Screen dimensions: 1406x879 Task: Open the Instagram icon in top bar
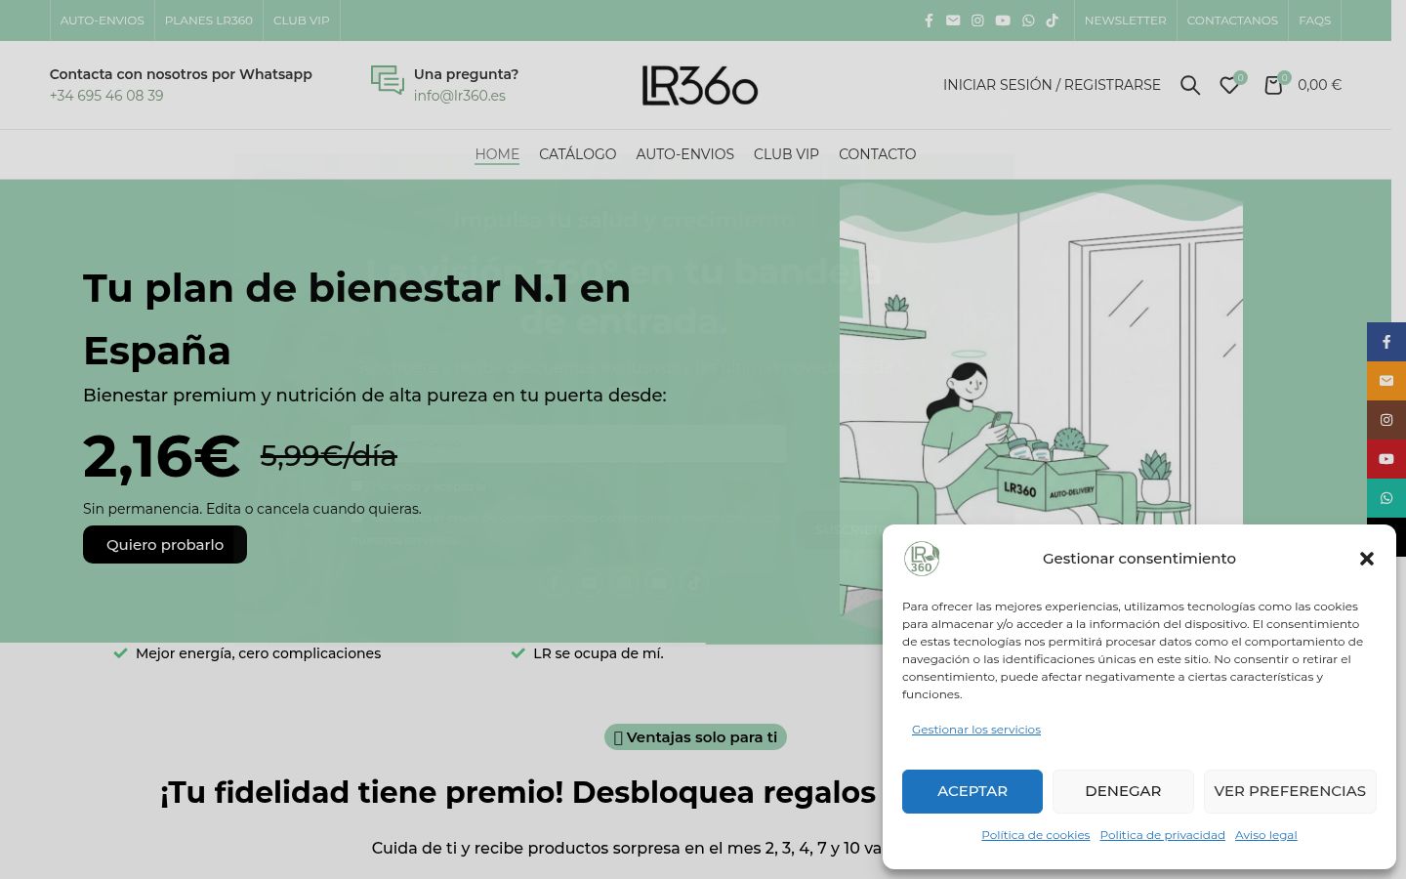coord(977,21)
